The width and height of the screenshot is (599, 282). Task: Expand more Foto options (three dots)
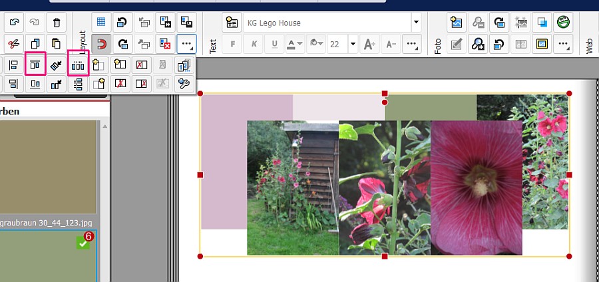[x=564, y=45]
